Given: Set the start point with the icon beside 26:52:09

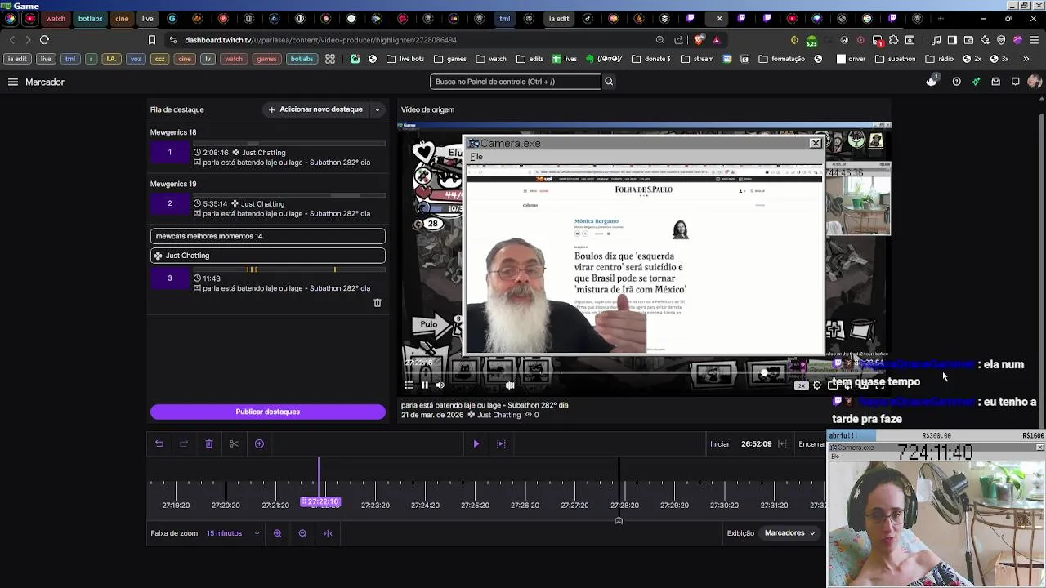Looking at the screenshot, I should point(782,443).
